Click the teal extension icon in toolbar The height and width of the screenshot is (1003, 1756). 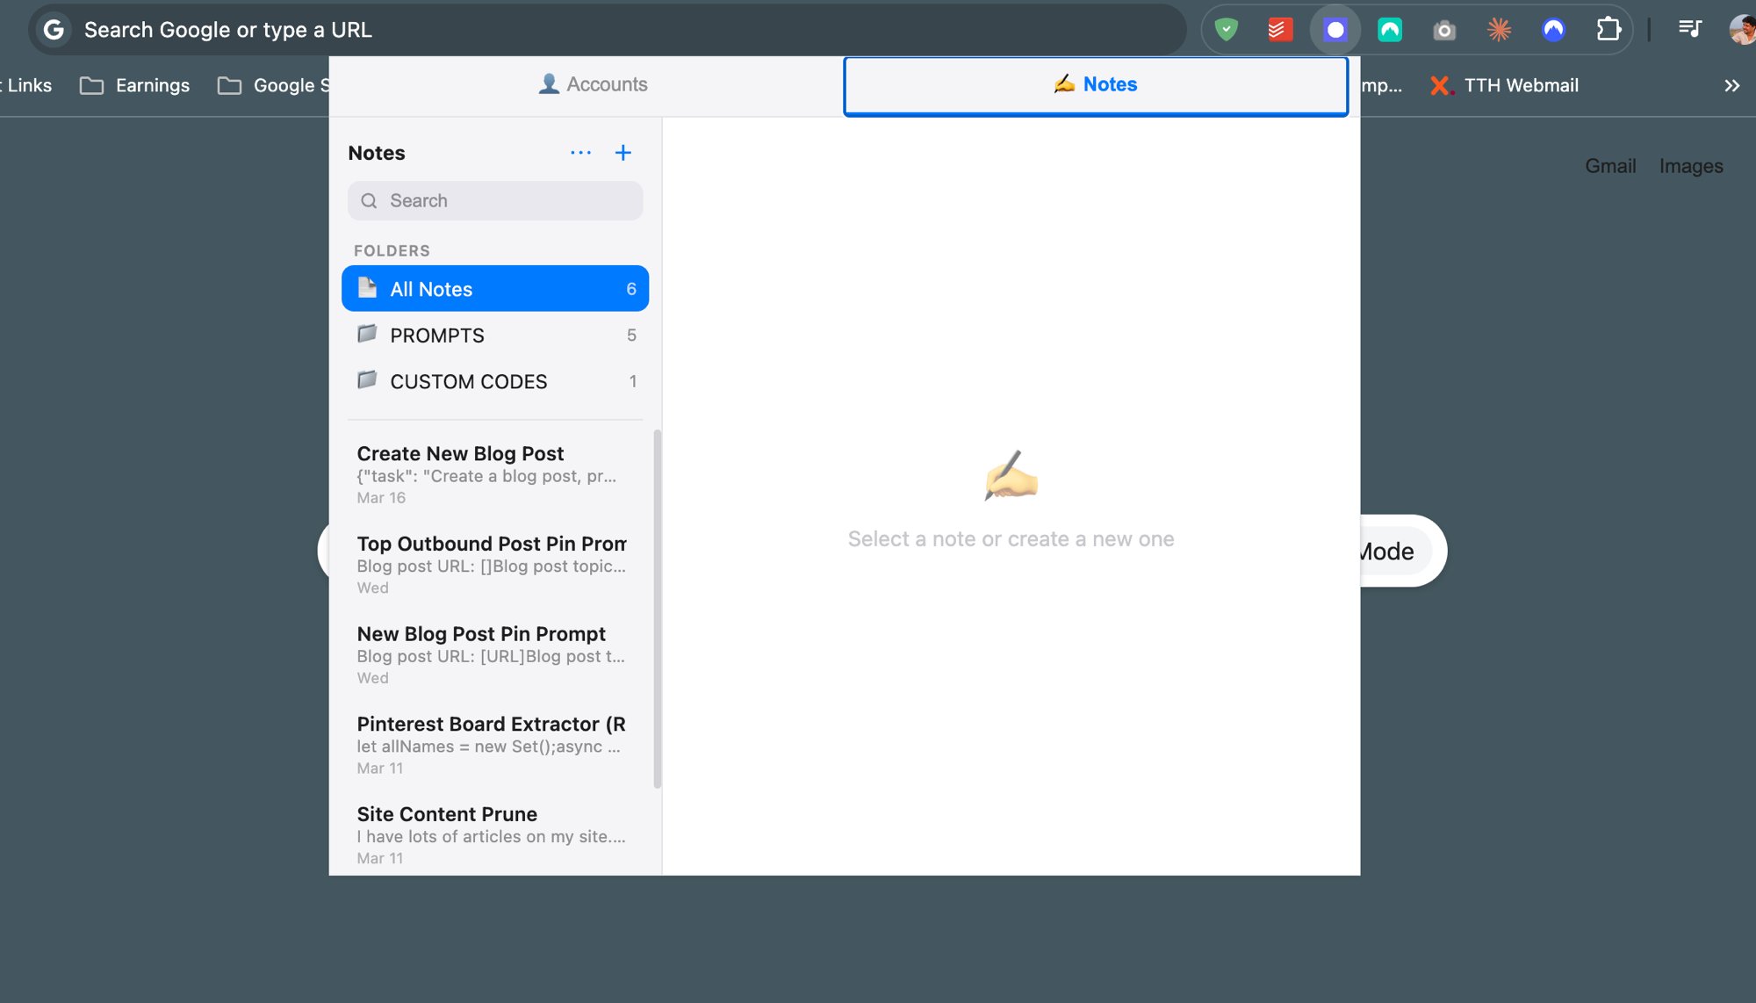point(1389,30)
